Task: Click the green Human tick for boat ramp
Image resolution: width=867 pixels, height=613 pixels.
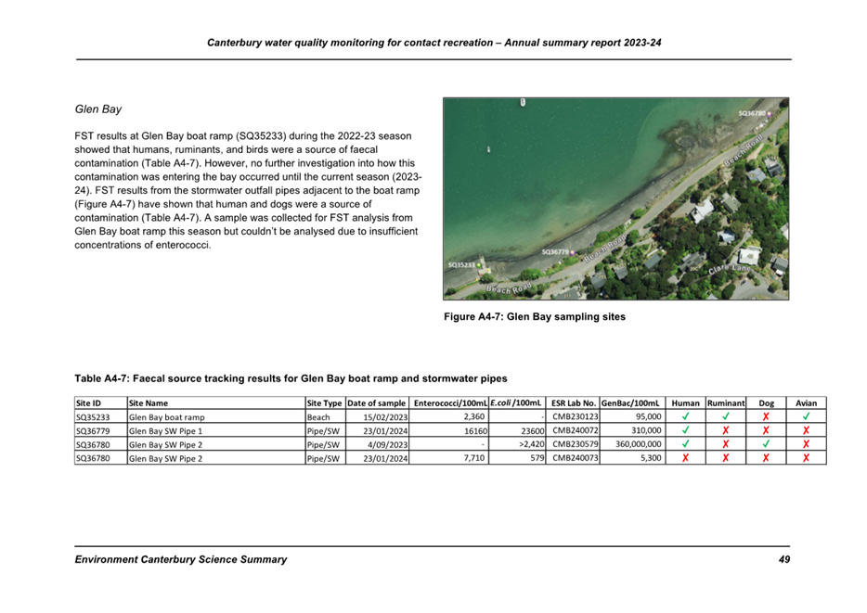Action: tap(685, 417)
